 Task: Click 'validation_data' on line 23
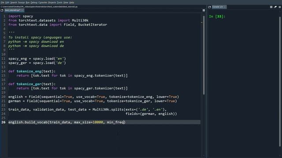click(x=48, y=109)
